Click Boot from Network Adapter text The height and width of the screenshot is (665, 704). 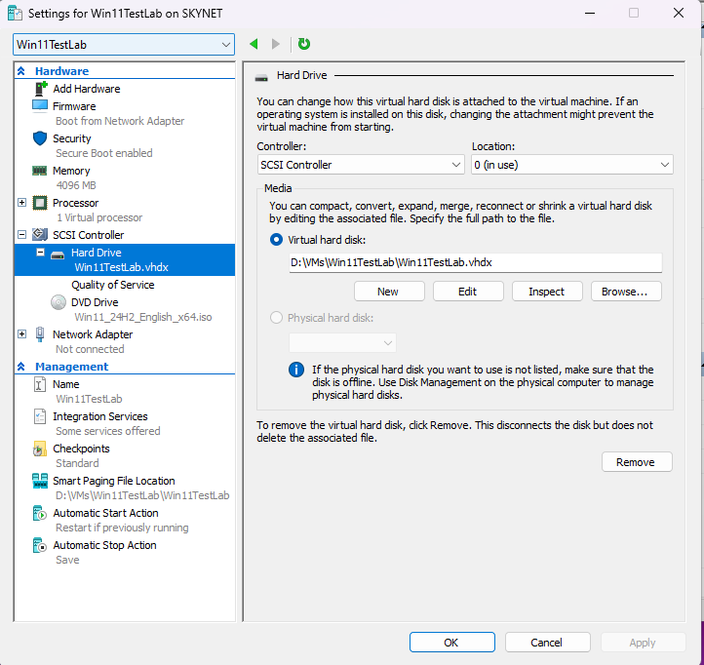coord(120,121)
